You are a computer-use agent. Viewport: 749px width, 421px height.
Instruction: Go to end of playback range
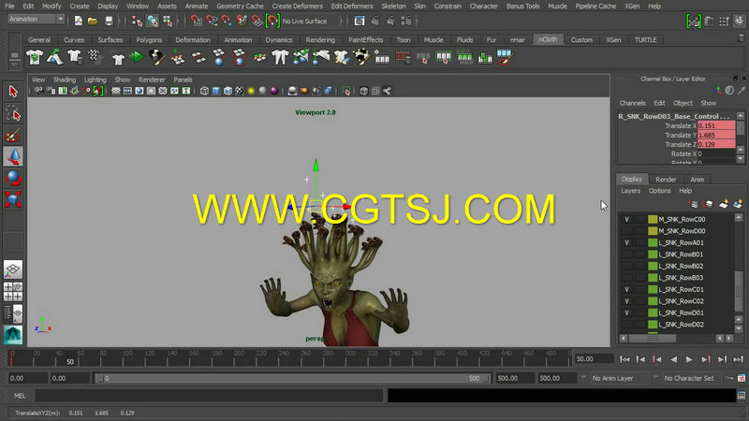[x=739, y=359]
